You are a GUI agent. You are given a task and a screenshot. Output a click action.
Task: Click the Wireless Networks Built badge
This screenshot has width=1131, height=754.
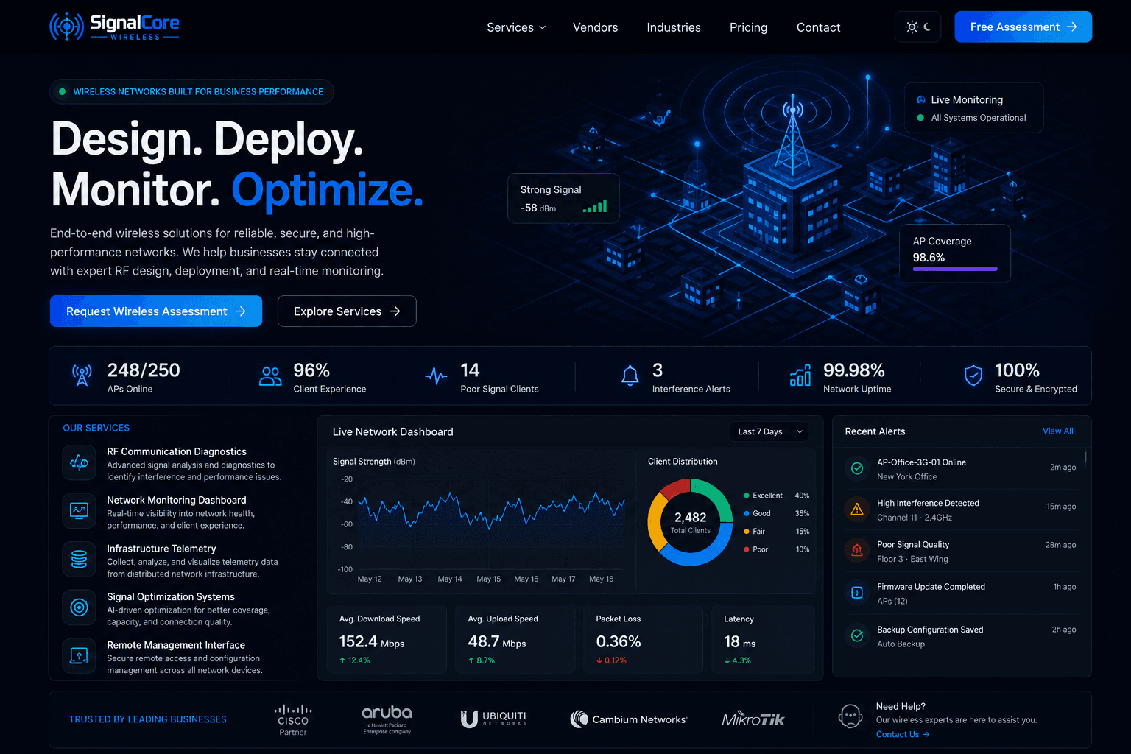pyautogui.click(x=191, y=91)
